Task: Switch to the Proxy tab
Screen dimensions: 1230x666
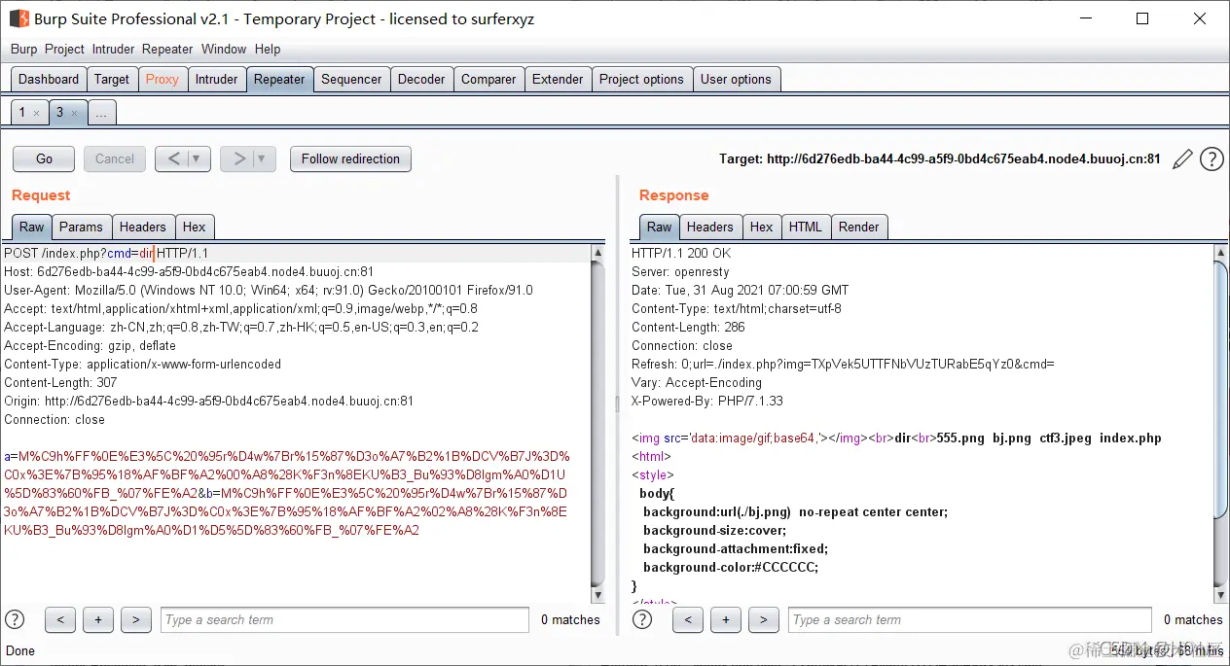Action: 163,80
